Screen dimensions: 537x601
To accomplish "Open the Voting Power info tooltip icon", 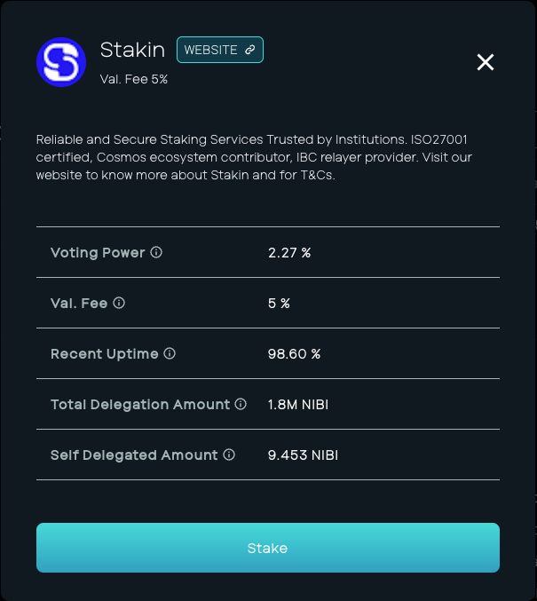I will 156,252.
